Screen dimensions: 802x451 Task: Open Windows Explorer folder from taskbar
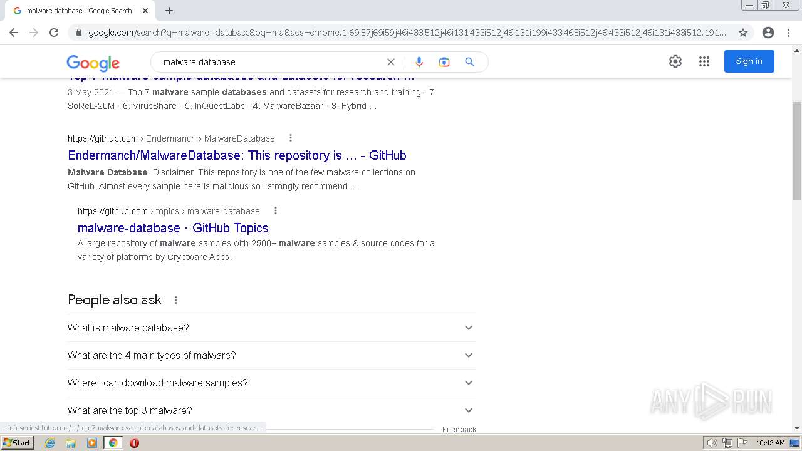click(x=71, y=443)
